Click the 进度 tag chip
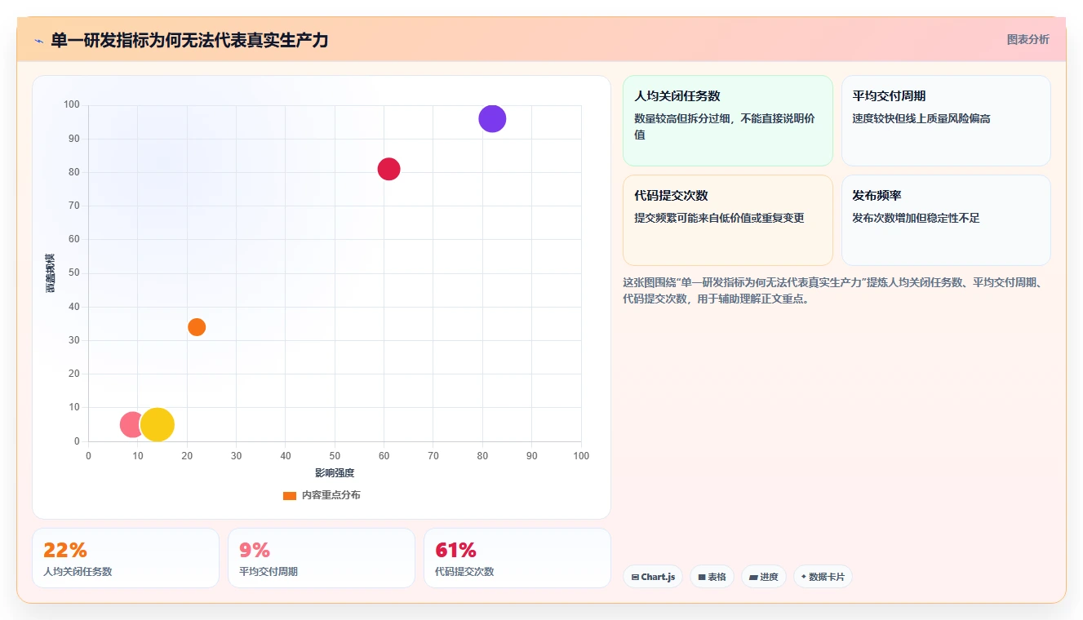This screenshot has height=620, width=1083. pyautogui.click(x=764, y=577)
